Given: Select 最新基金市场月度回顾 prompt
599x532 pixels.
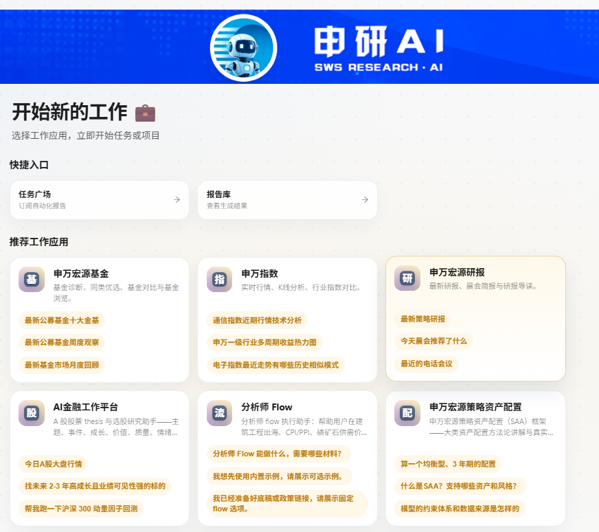Looking at the screenshot, I should tap(62, 365).
